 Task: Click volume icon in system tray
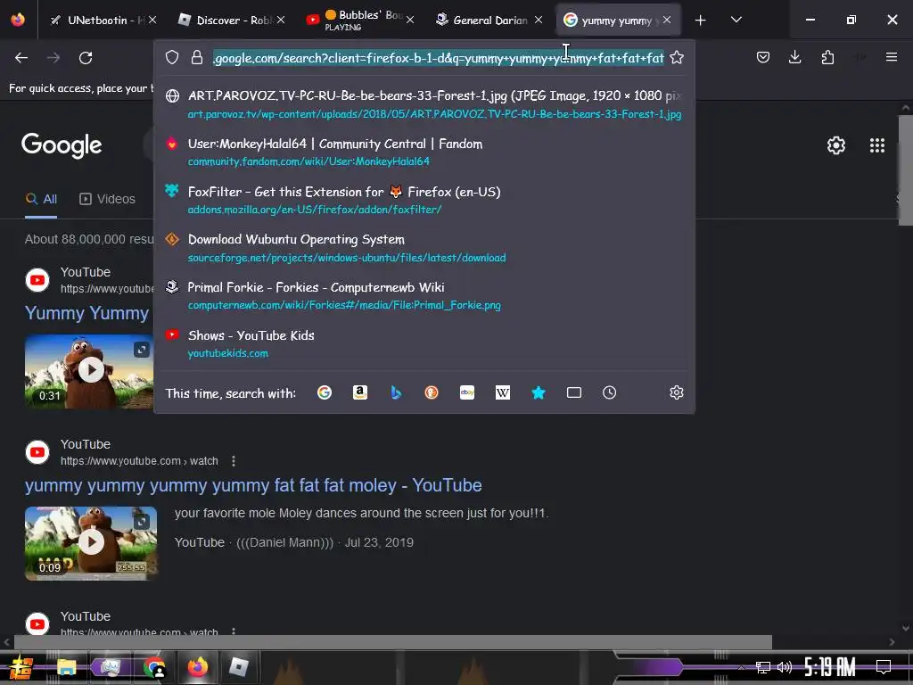point(785,667)
